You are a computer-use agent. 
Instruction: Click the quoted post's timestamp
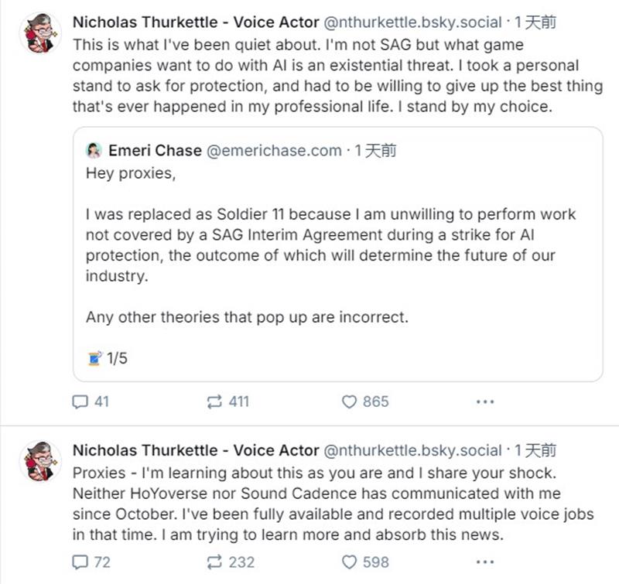point(375,150)
